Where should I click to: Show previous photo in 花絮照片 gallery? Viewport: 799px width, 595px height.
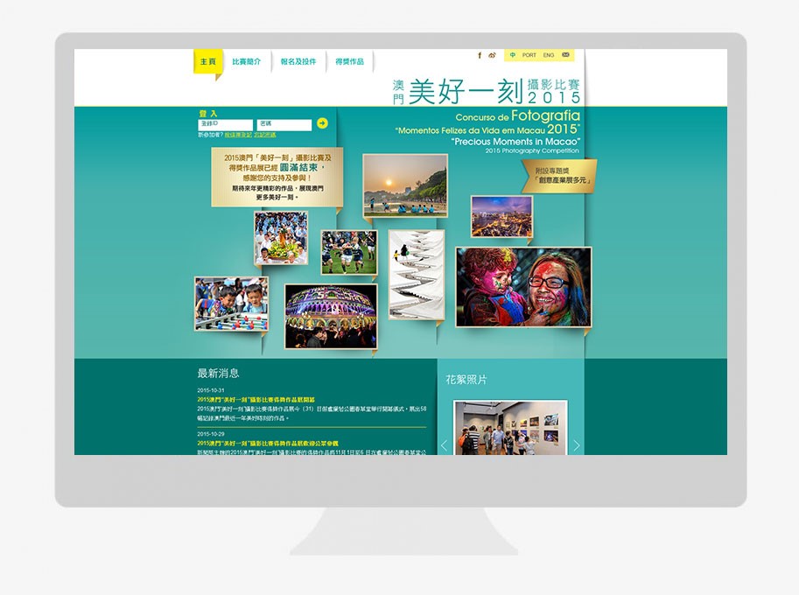[x=444, y=445]
